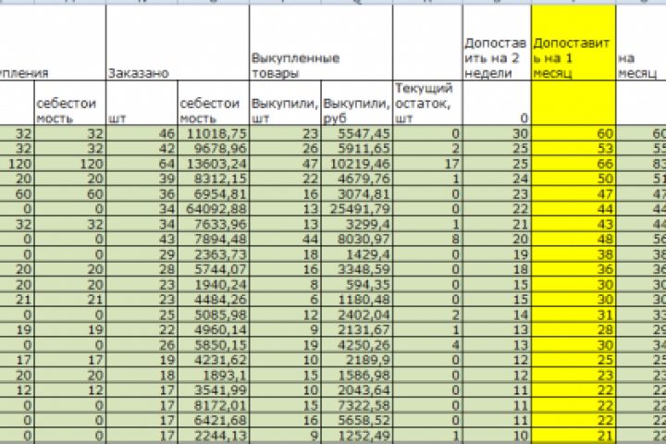Click the cell with 3541,99
Viewport: 666px width, 444px height.
tap(214, 389)
